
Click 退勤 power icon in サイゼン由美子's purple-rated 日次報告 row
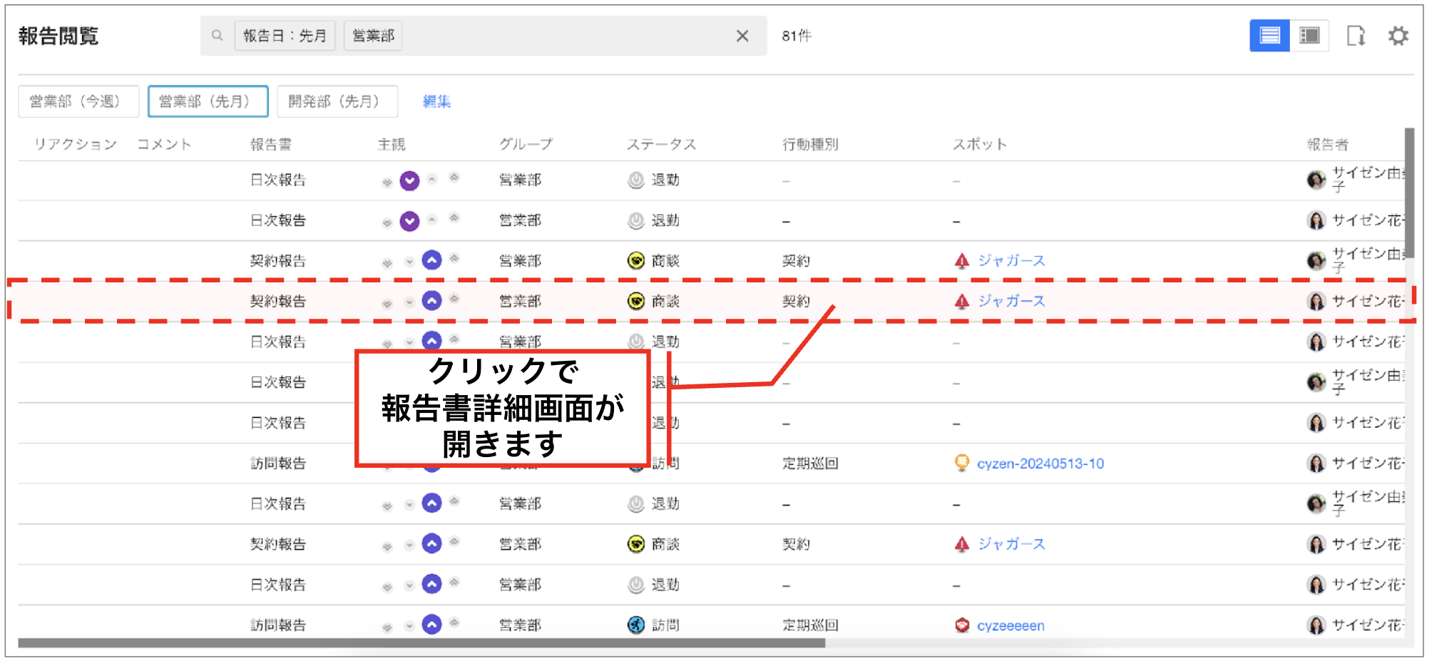coord(636,180)
